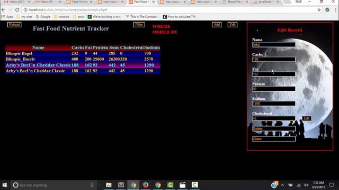Screen dimensions: 339x190
Task: Click the Cholesterol input field
Action: tap(273, 118)
